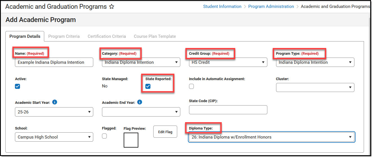Click into the Name text field
The height and width of the screenshot is (158, 373).
54,62
